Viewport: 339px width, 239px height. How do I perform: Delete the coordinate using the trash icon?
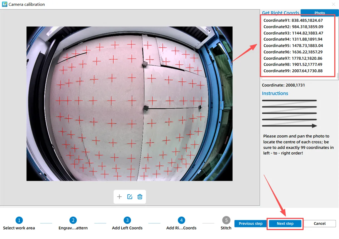point(140,197)
